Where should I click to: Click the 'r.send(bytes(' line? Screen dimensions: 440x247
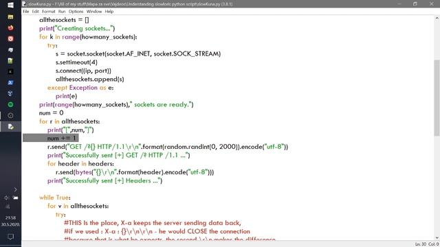135,172
